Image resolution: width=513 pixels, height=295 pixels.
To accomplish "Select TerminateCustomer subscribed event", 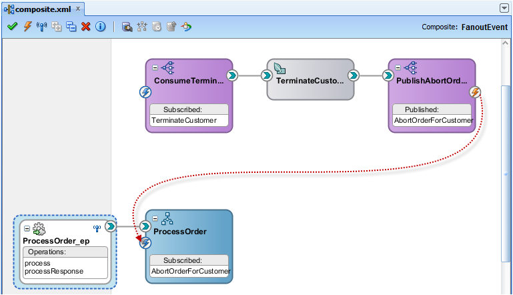I will point(184,121).
